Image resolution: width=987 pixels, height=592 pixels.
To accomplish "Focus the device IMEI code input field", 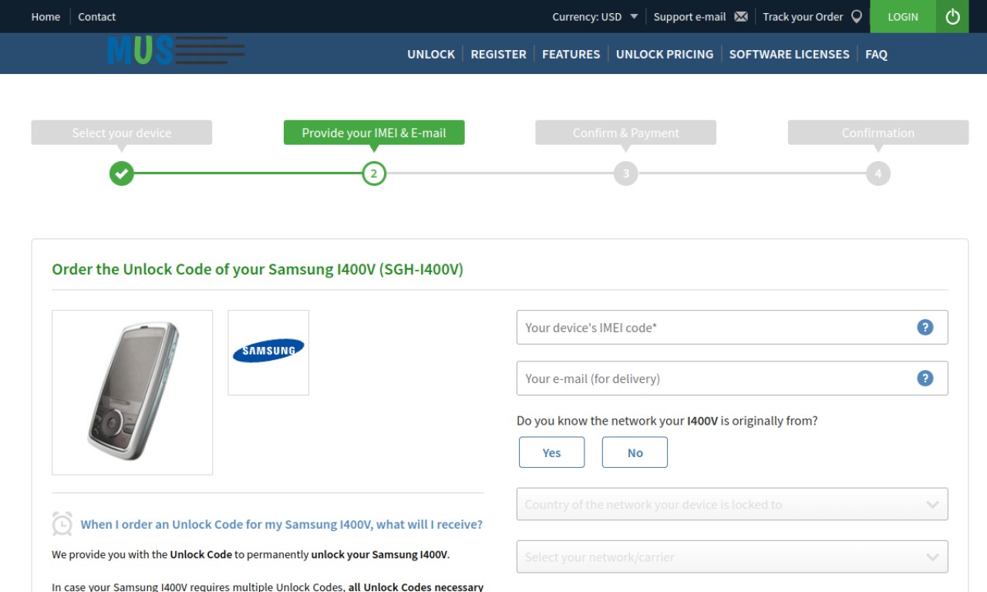I will click(733, 327).
